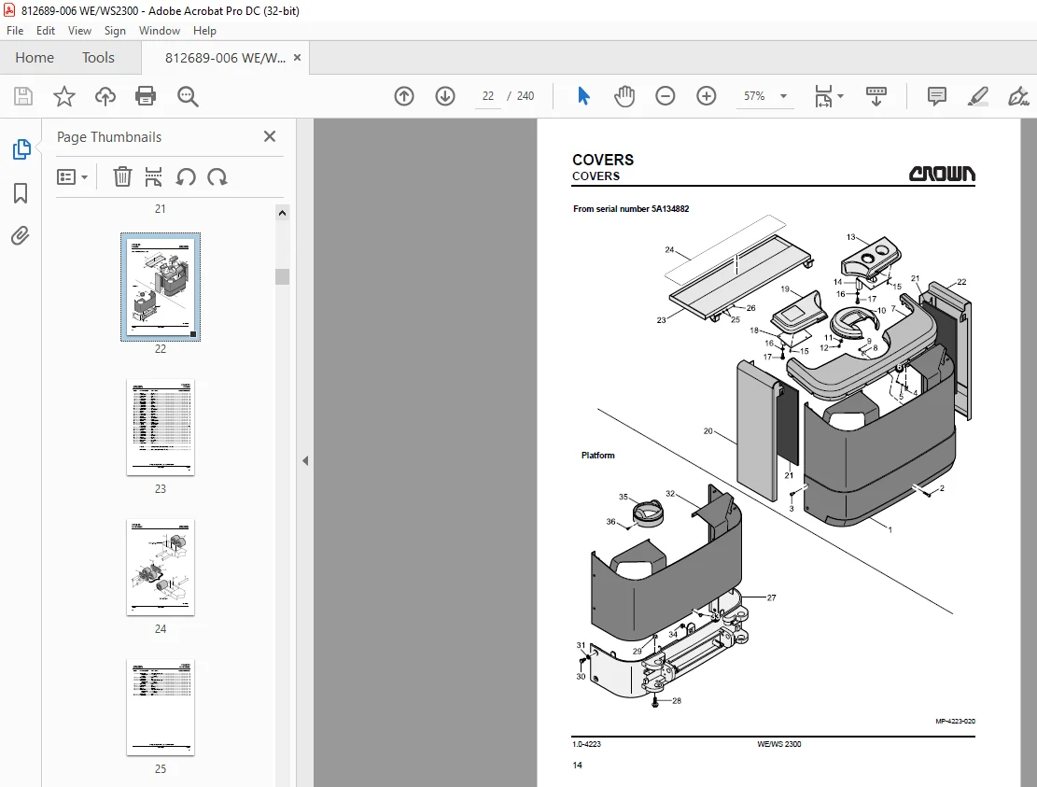
Task: Open the Bookmarks sidebar icon
Action: [21, 193]
